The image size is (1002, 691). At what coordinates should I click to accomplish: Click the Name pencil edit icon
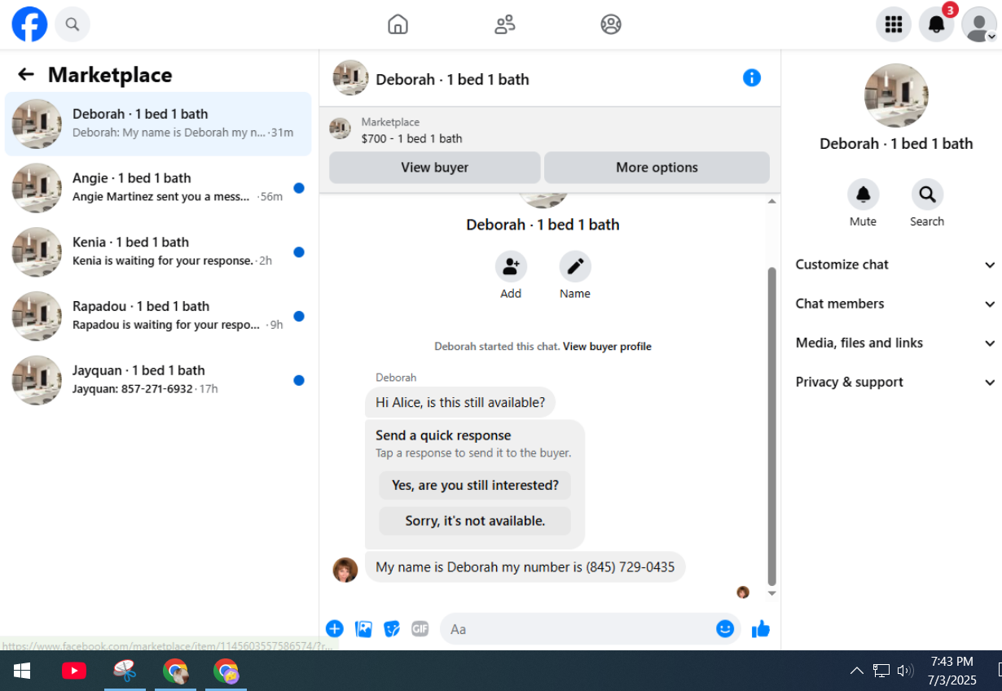click(x=575, y=266)
